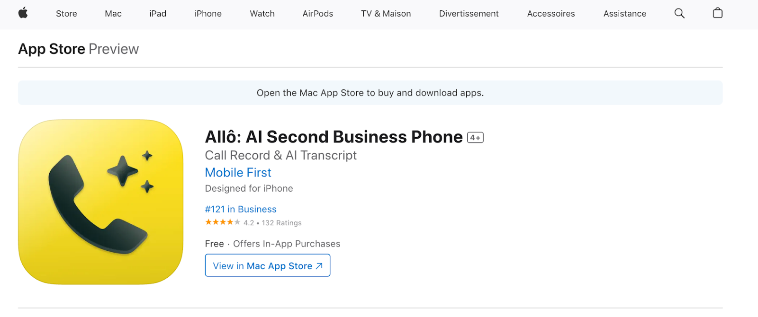The image size is (758, 317).
Task: Open the iPad menu item
Action: pyautogui.click(x=158, y=14)
